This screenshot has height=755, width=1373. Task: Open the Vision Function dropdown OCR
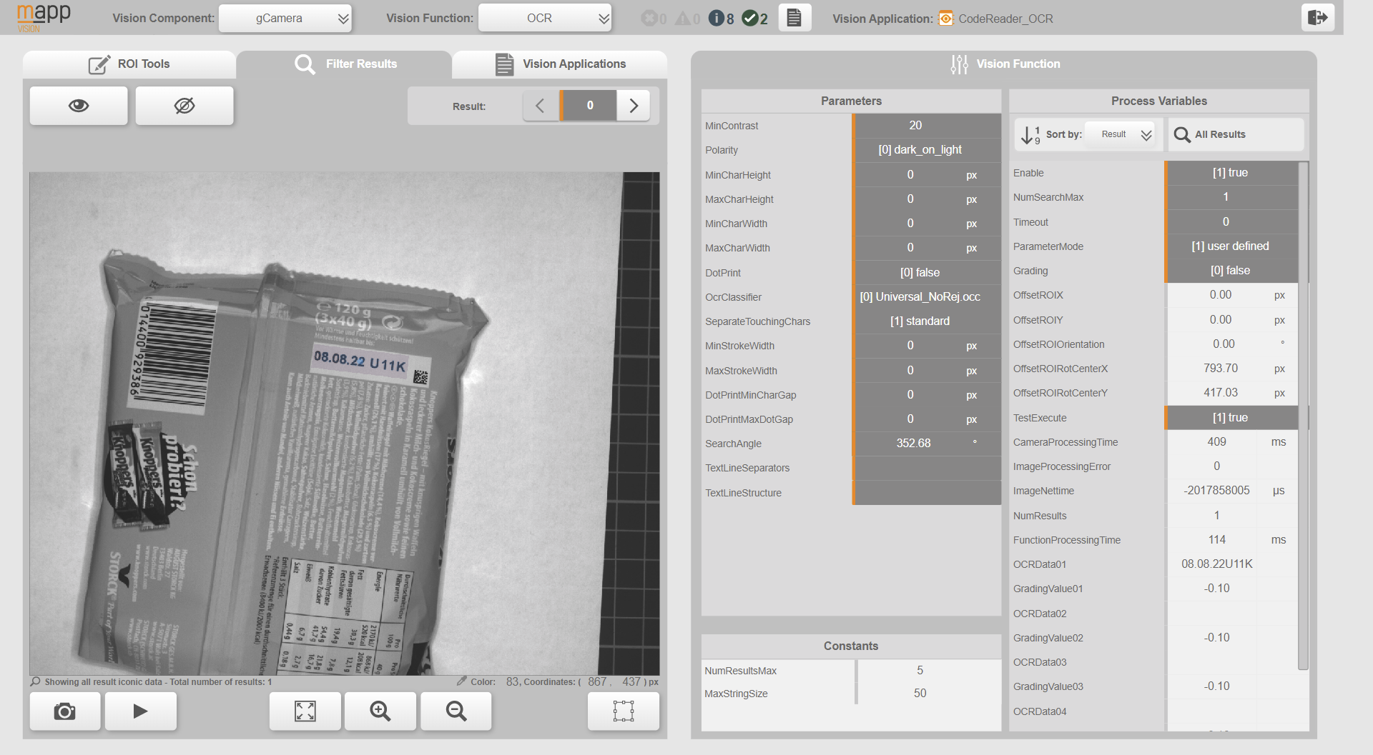tap(545, 19)
